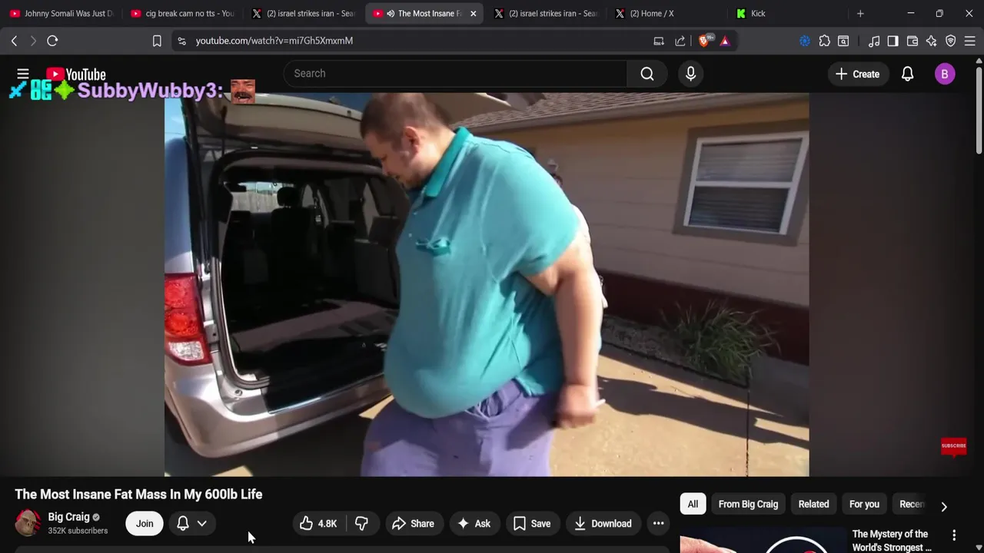984x553 pixels.
Task: Show more filter chips right arrow
Action: (943, 506)
